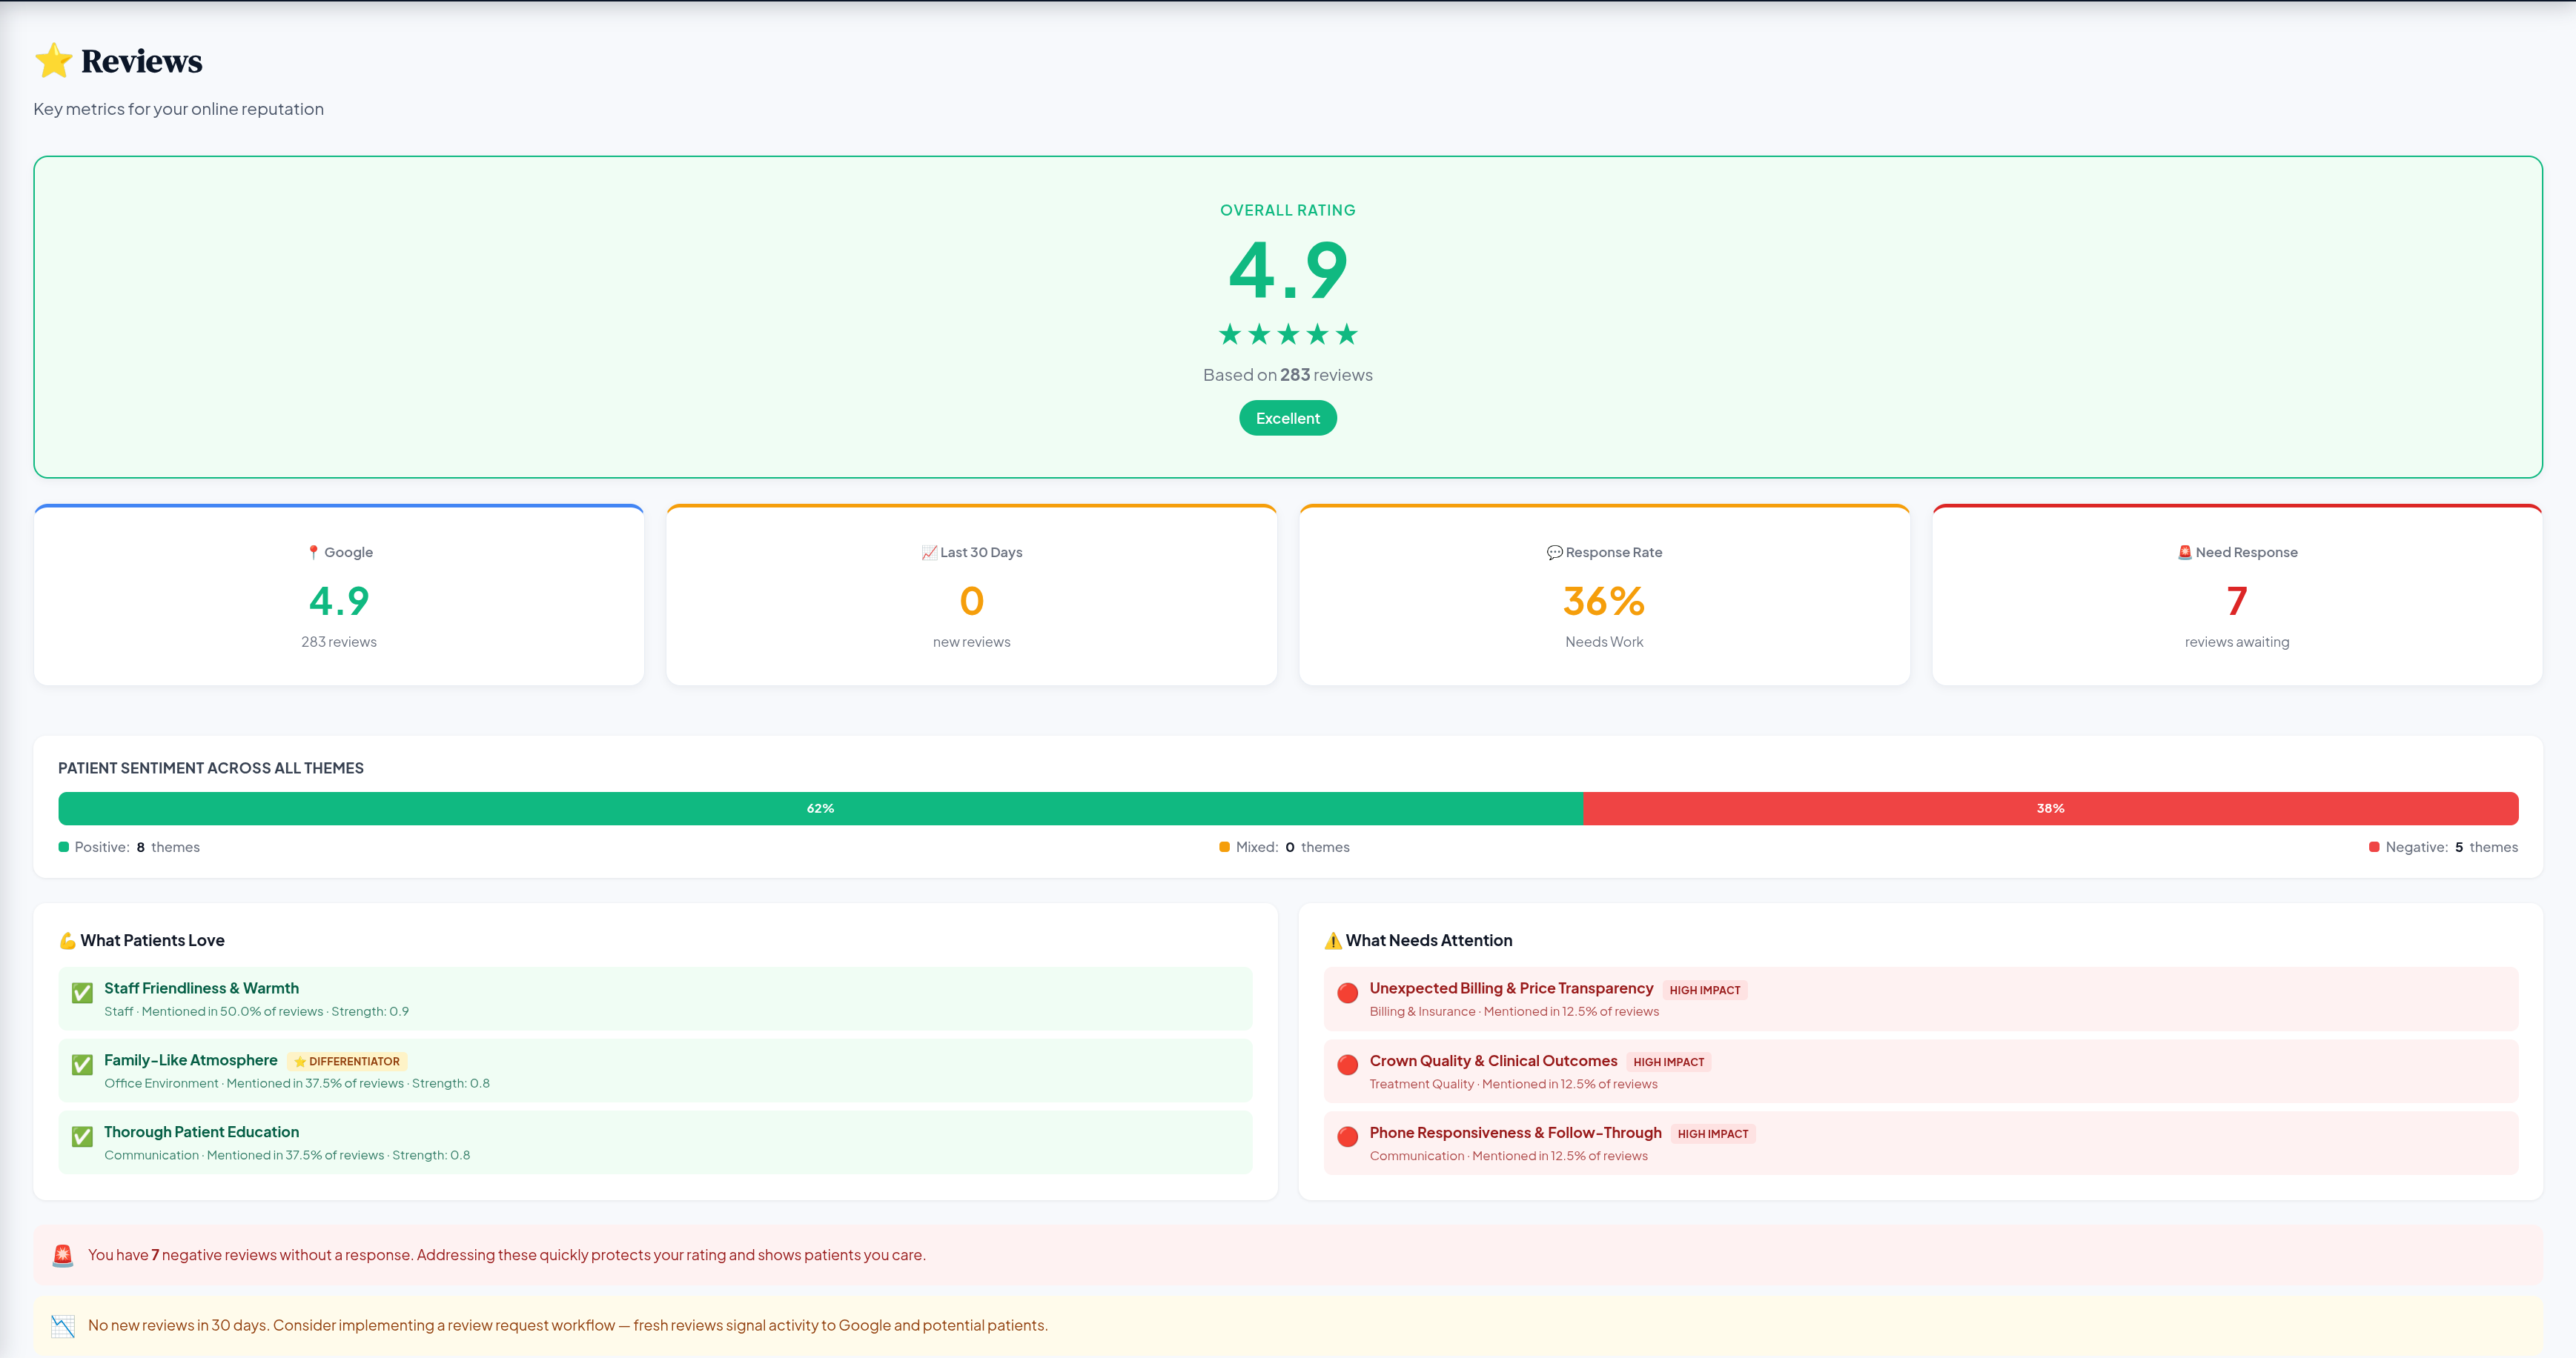Click the red Negative legend square
Screen dimensions: 2576x1358
tap(2374, 848)
